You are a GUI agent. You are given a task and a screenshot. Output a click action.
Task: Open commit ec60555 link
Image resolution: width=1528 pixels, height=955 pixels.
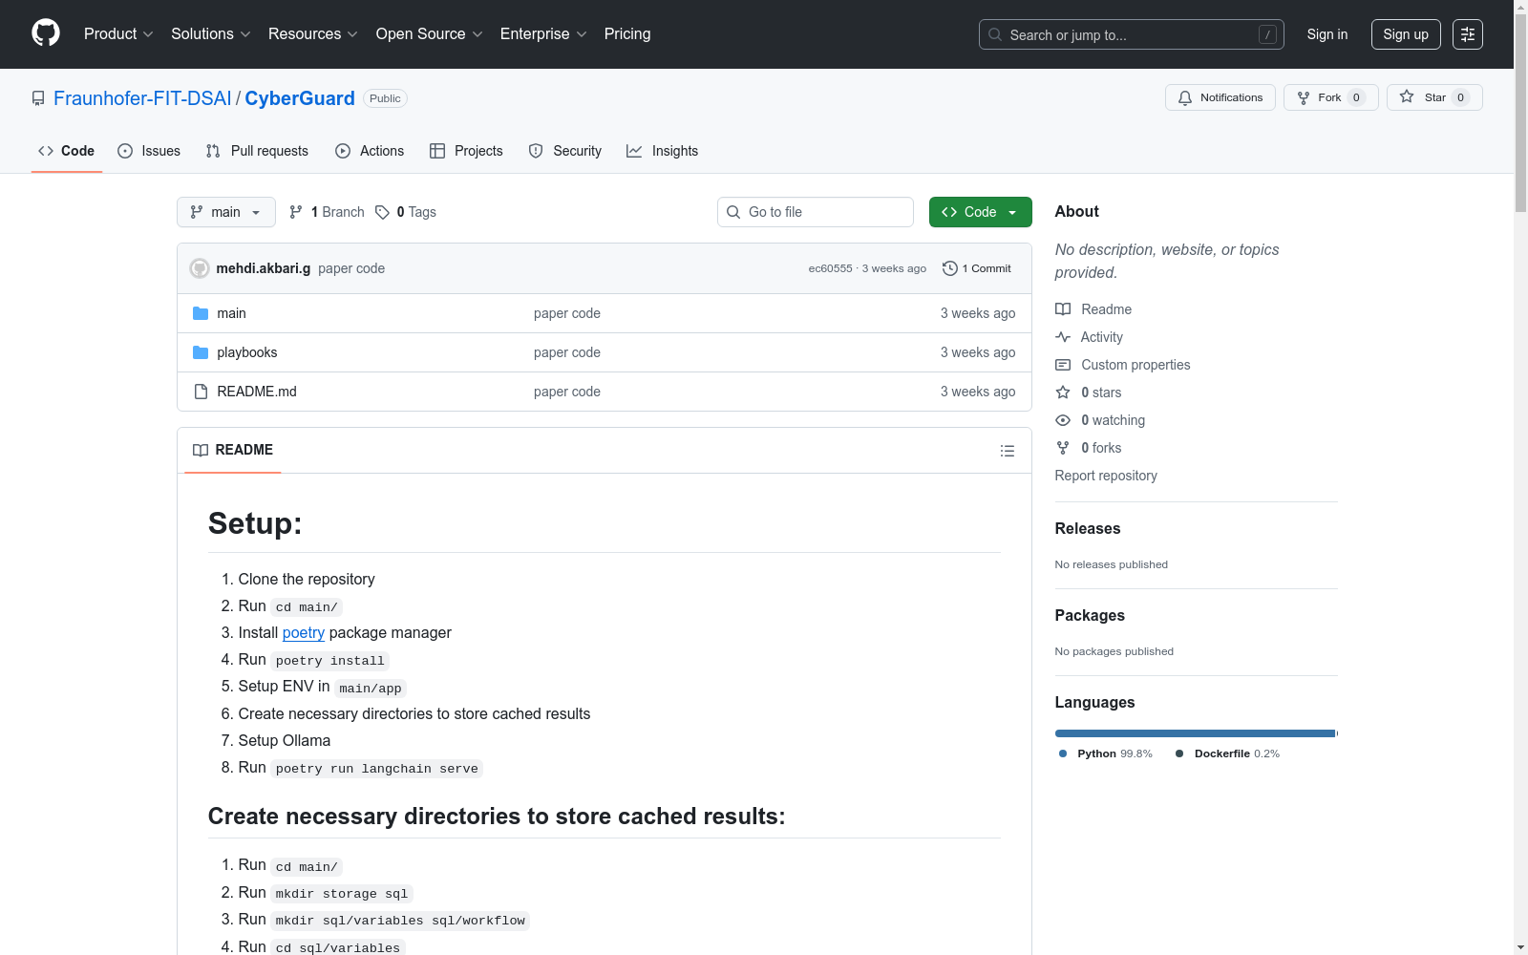830,268
